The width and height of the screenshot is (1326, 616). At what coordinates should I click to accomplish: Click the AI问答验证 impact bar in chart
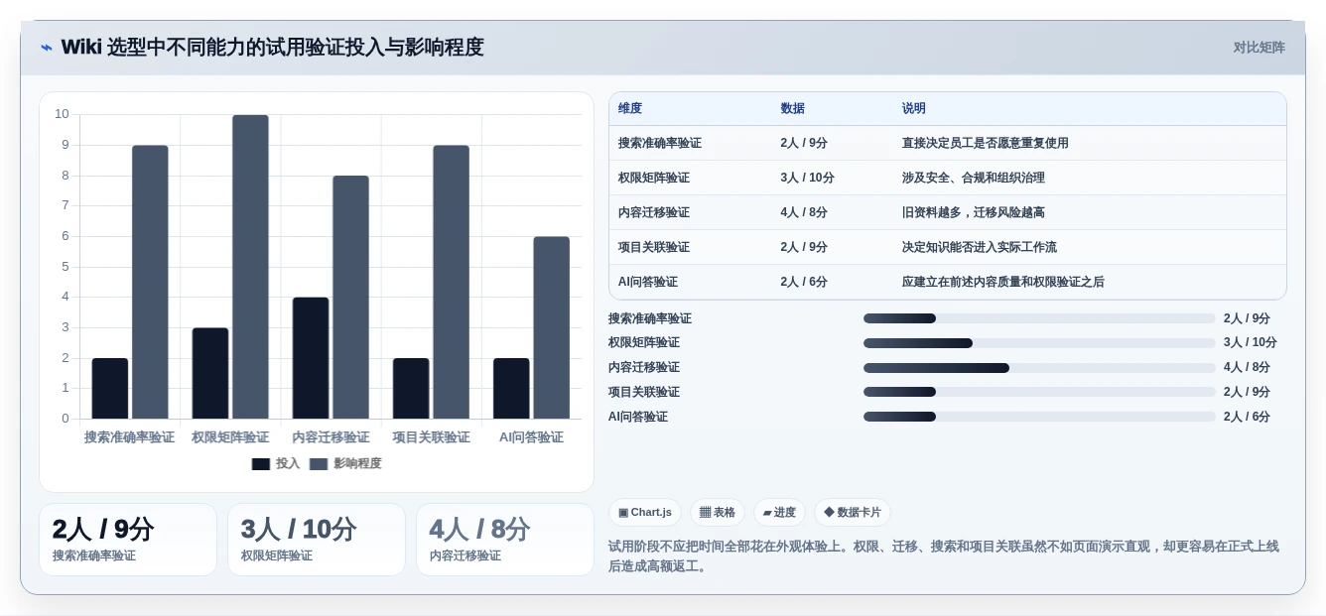point(552,327)
